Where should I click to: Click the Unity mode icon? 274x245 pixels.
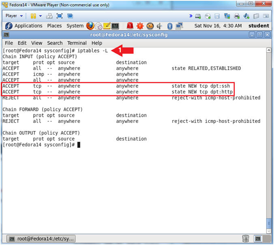click(70, 16)
